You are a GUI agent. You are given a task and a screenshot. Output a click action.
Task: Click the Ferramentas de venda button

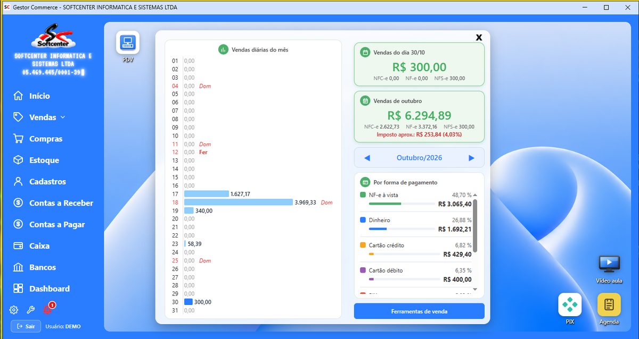click(419, 311)
